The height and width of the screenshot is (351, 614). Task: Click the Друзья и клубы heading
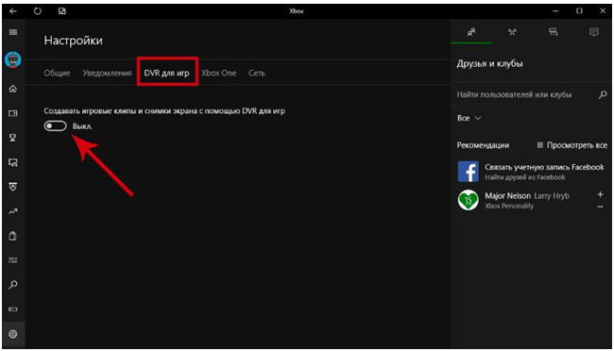coord(490,63)
